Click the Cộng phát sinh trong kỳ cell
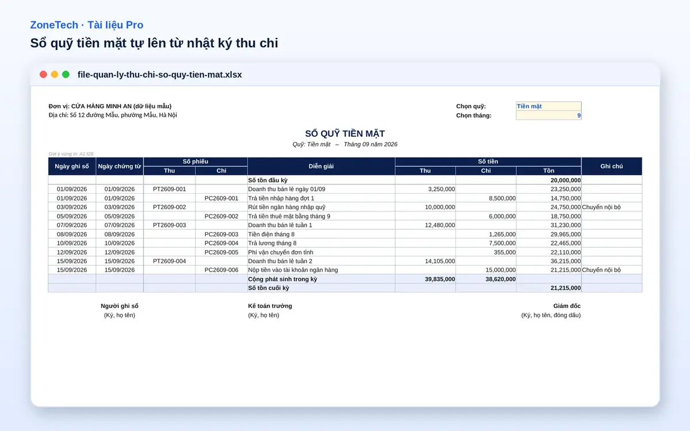 [321, 279]
